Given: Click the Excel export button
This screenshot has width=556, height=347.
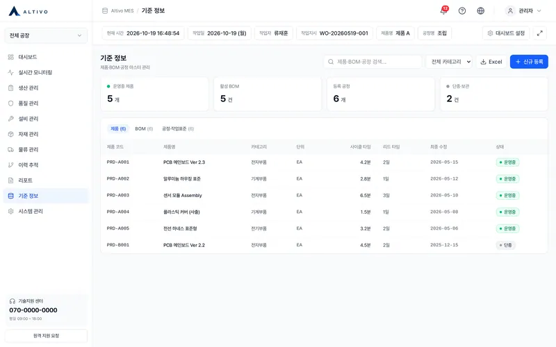Looking at the screenshot, I should click(491, 62).
